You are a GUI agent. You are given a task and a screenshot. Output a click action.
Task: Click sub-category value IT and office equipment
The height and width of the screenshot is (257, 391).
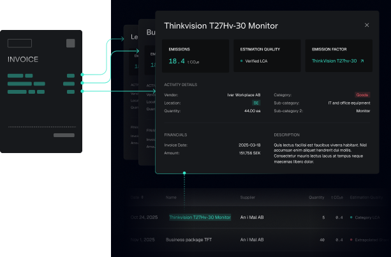[349, 103]
